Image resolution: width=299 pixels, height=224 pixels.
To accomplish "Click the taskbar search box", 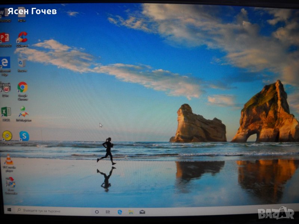I will (52, 211).
